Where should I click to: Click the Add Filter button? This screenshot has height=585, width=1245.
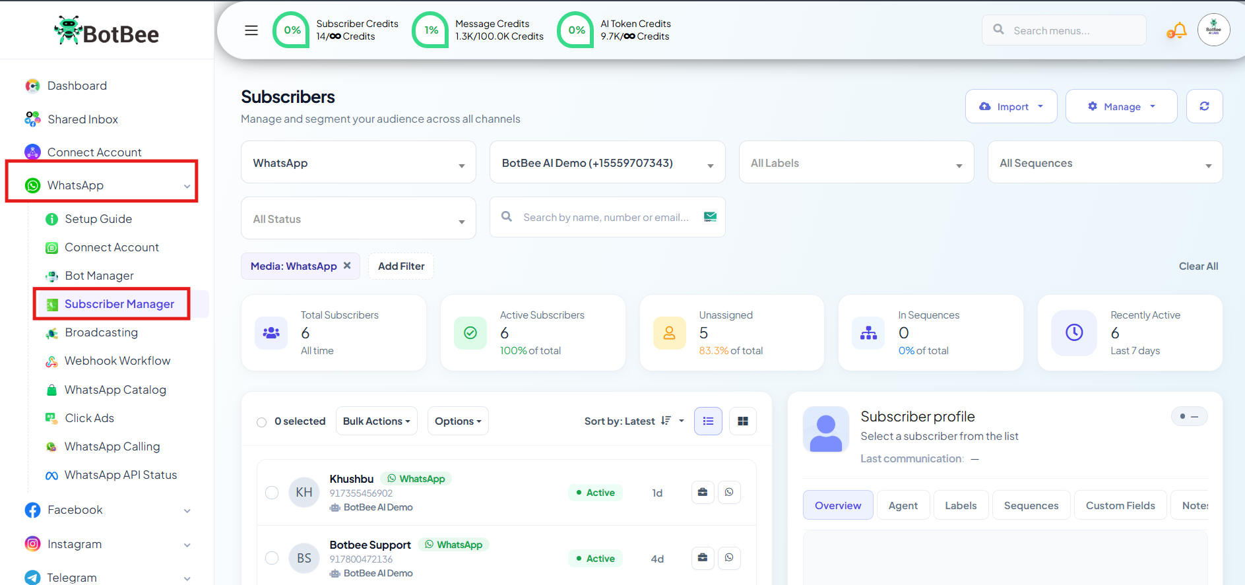point(401,266)
